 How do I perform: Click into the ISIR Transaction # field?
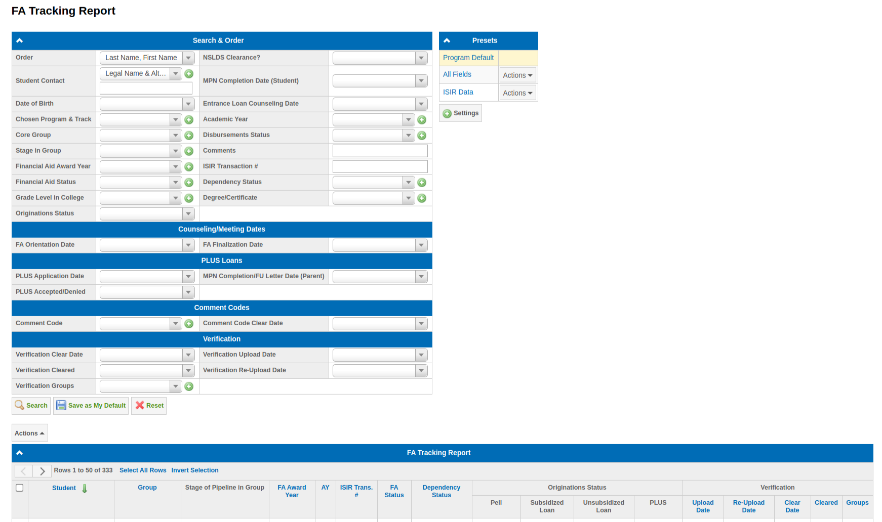tap(380, 167)
